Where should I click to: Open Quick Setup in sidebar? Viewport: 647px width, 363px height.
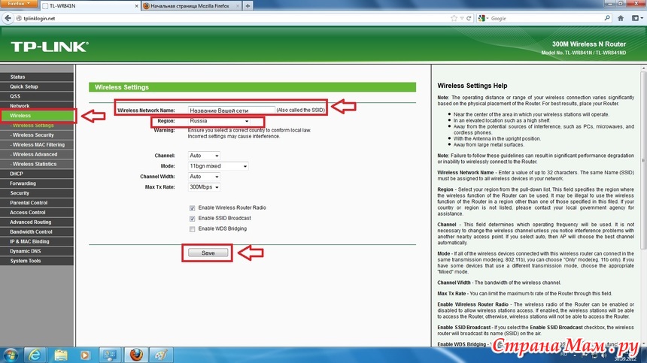[x=37, y=86]
